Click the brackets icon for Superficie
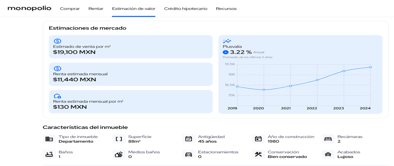Screen dimensions: 394x166 click(119, 139)
